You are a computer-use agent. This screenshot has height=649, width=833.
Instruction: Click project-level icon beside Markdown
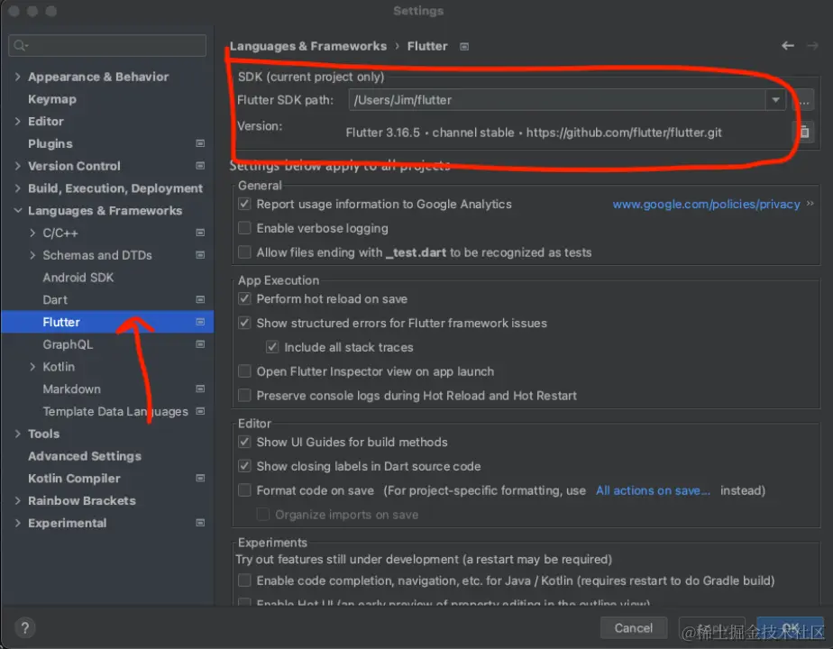pyautogui.click(x=200, y=388)
